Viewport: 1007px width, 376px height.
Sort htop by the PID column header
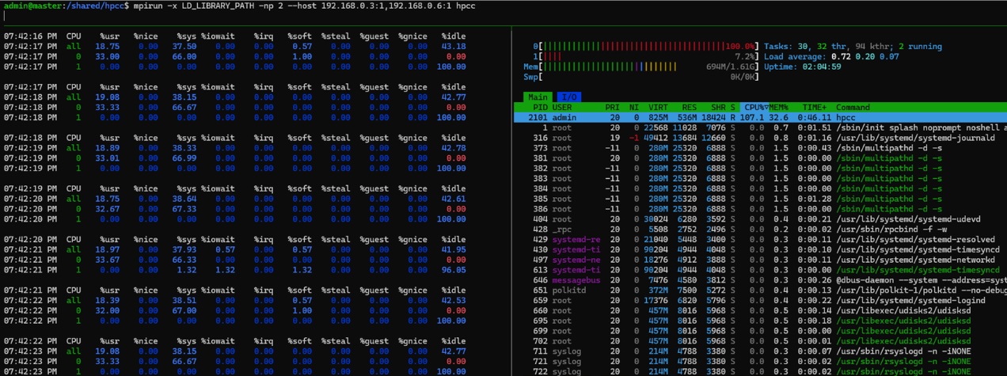(x=540, y=108)
